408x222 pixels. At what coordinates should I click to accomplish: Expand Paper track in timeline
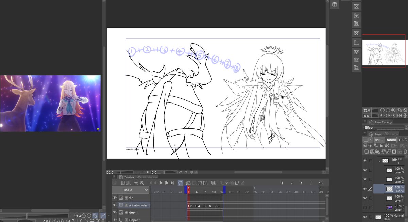point(126,220)
